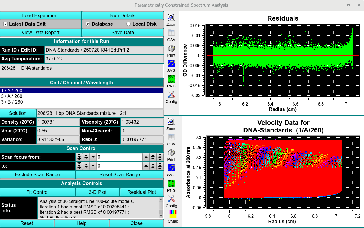Save Residuals plot as PNG
Viewport: 364px width, 228px height.
click(171, 79)
